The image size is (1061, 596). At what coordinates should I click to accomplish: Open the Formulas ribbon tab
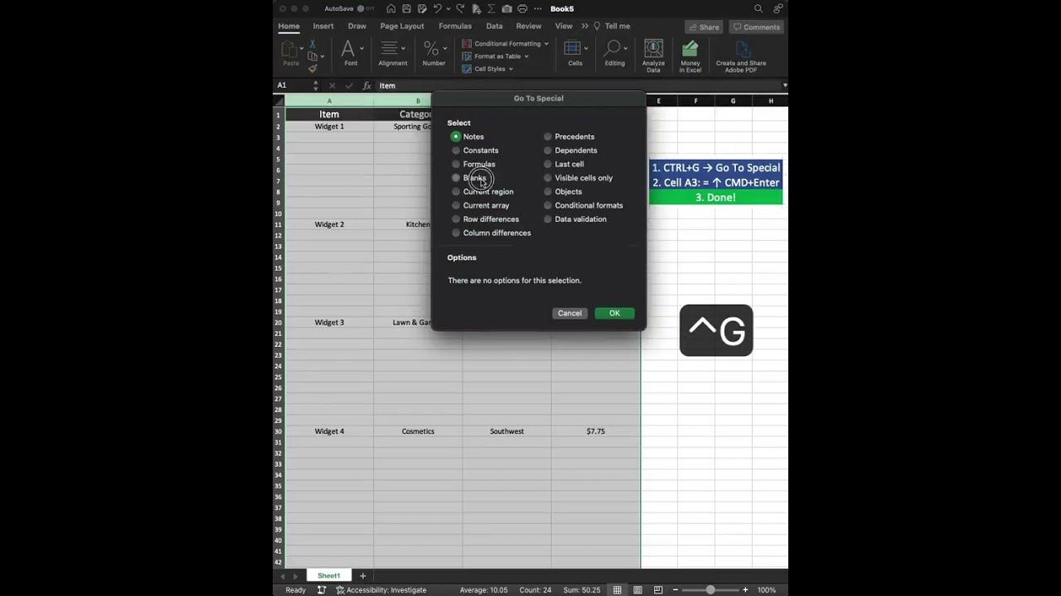point(455,26)
